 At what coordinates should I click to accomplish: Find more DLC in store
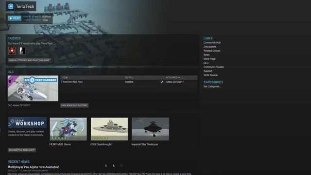[74, 105]
